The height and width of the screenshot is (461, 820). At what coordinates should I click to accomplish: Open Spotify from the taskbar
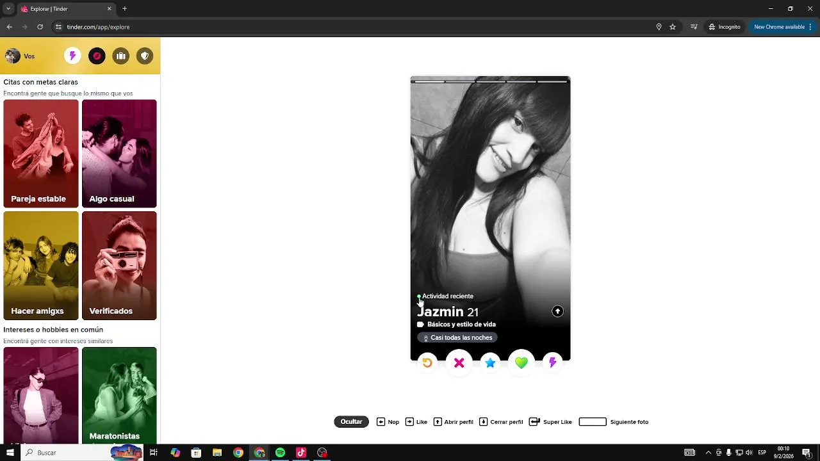tap(280, 453)
